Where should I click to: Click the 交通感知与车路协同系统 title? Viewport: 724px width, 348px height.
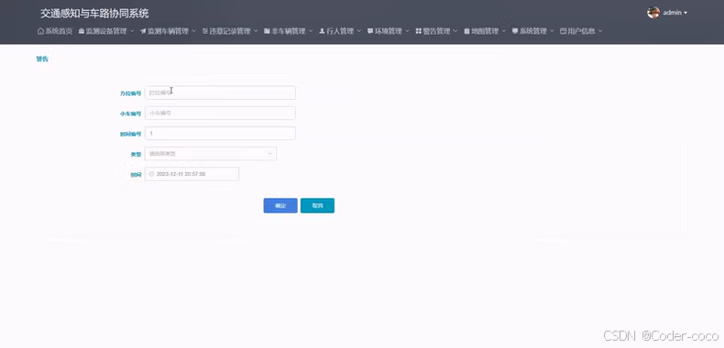94,14
